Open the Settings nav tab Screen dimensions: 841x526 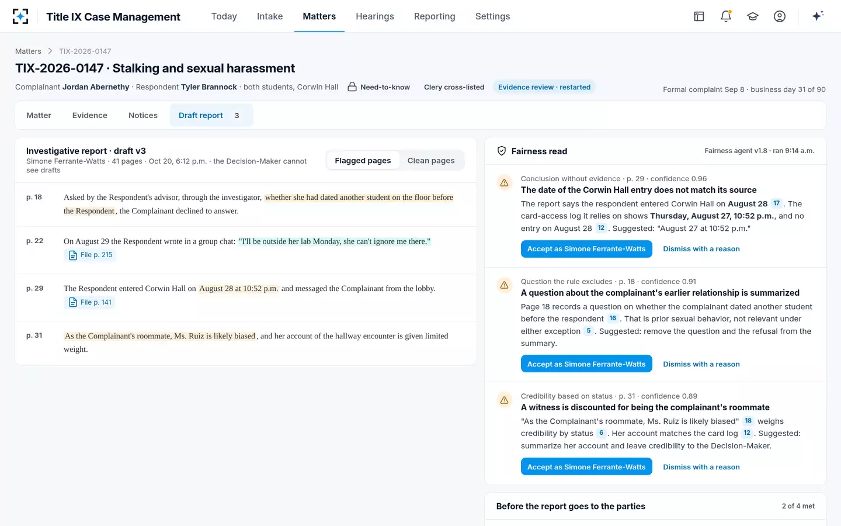[x=492, y=16]
